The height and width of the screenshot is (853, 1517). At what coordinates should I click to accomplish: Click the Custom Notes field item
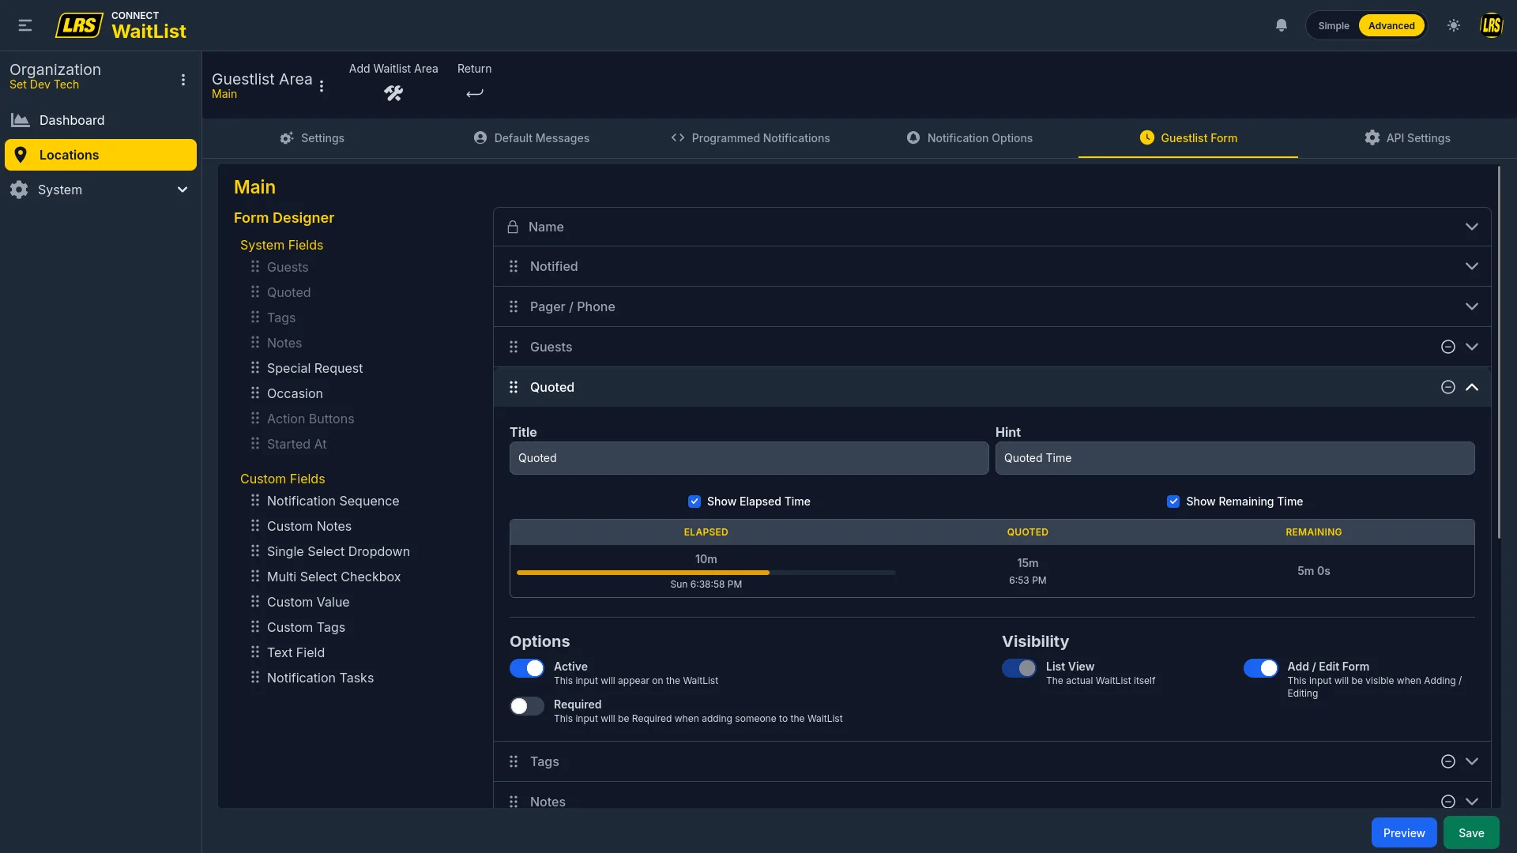click(309, 526)
